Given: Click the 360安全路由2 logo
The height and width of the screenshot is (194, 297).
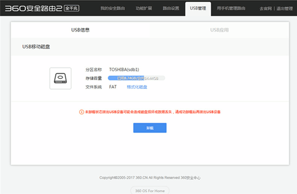Looking at the screenshot, I should coord(33,8).
